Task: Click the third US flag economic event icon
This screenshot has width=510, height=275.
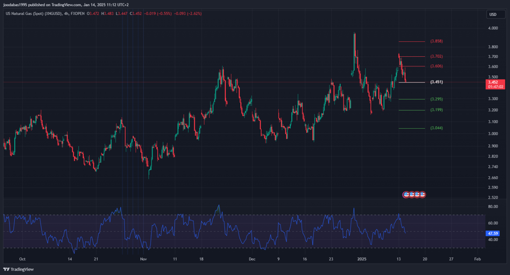Action: pyautogui.click(x=417, y=195)
